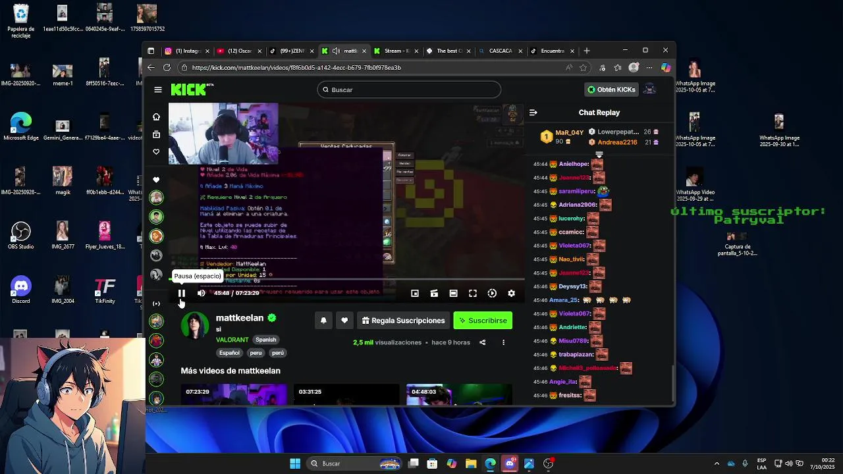Viewport: 843px width, 474px height.
Task: Toggle picture-in-picture mini player
Action: tap(415, 293)
